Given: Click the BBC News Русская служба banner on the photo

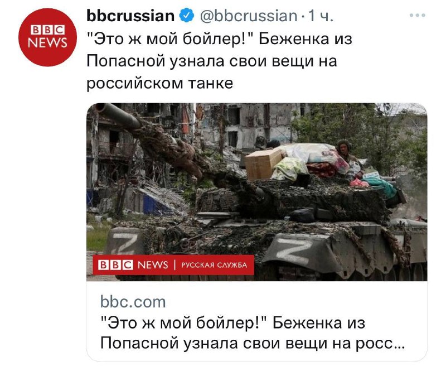Looking at the screenshot, I should 173,265.
